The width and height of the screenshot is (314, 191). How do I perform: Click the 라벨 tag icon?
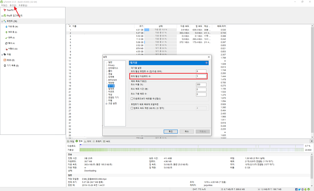tap(5, 54)
